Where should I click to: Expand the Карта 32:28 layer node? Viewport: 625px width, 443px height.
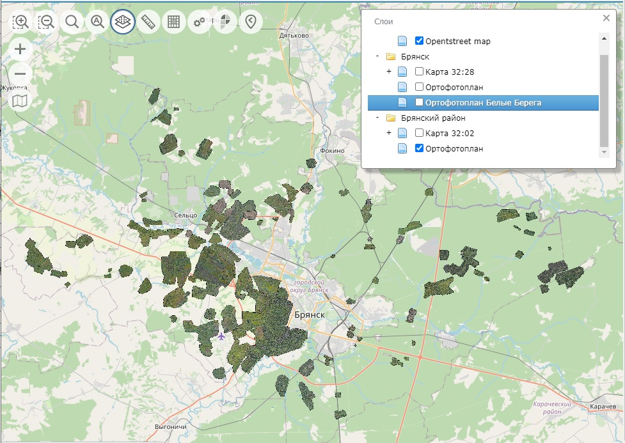tap(389, 72)
